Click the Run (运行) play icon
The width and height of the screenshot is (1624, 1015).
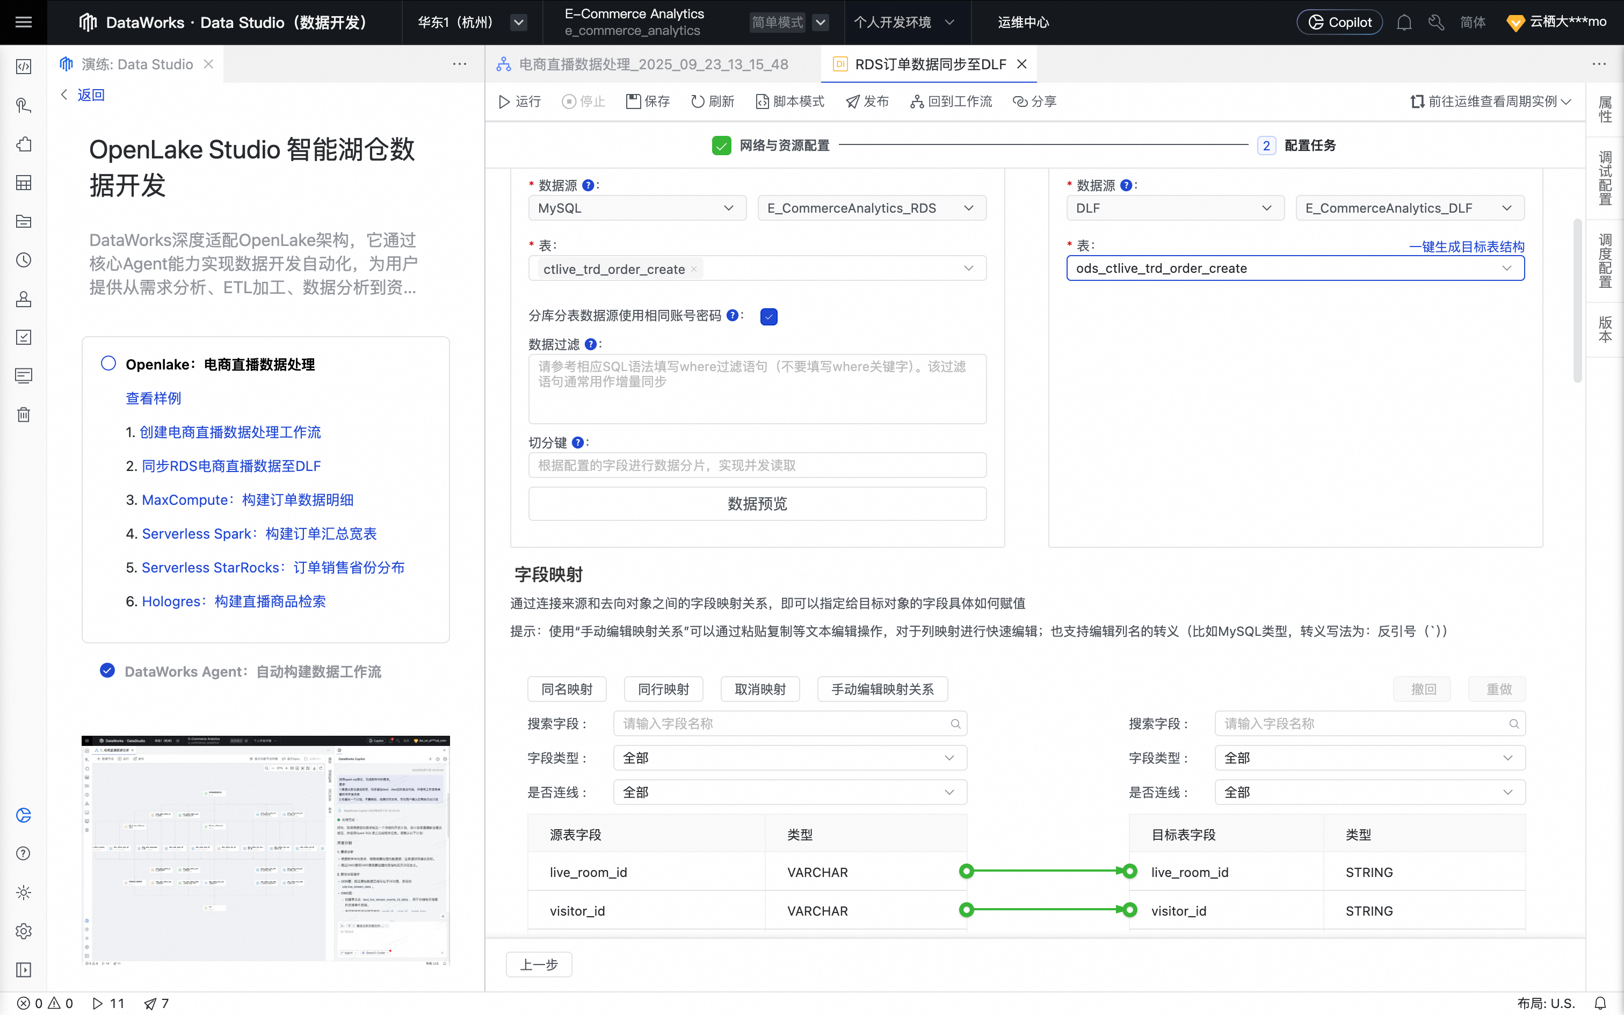click(505, 102)
